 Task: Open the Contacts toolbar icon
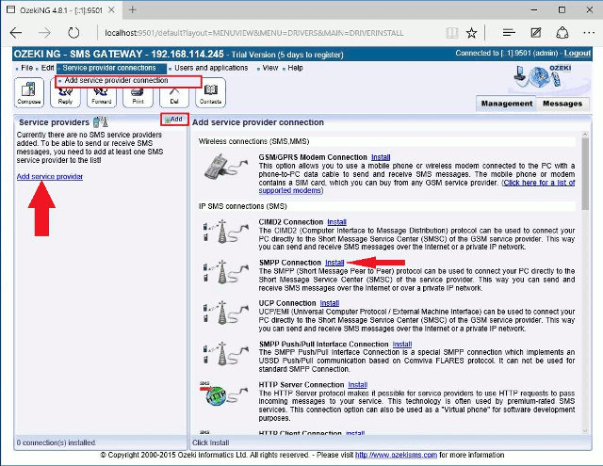pos(211,92)
